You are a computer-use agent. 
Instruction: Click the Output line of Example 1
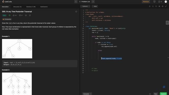point(12,64)
